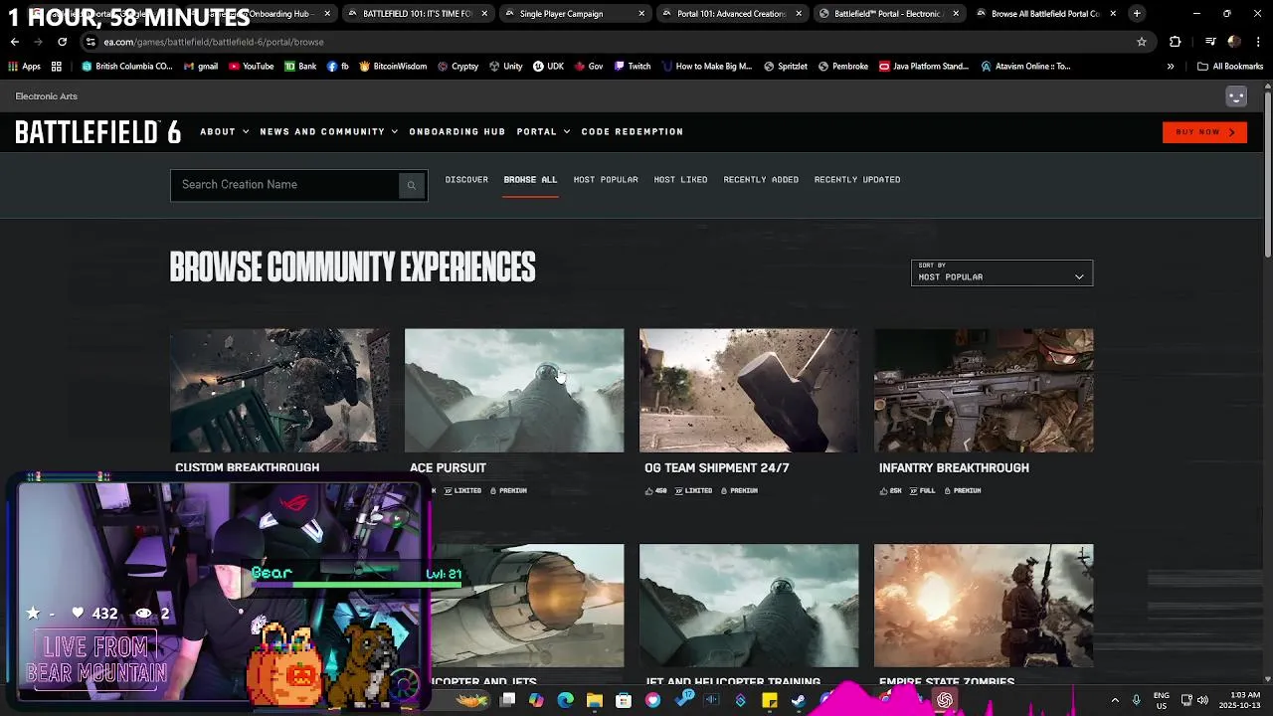Image resolution: width=1273 pixels, height=716 pixels.
Task: Switch to the Recently Added tab
Action: tap(761, 180)
